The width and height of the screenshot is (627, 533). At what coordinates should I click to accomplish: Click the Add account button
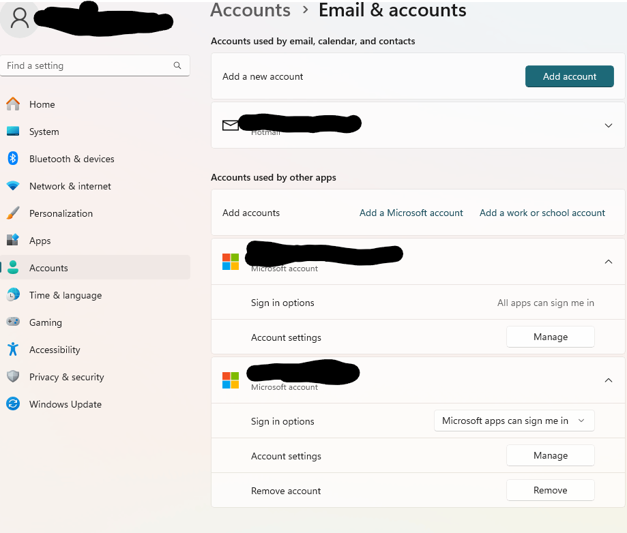click(x=570, y=76)
